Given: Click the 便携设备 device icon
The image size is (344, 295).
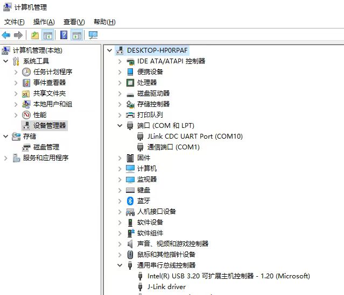Looking at the screenshot, I should click(x=130, y=72).
